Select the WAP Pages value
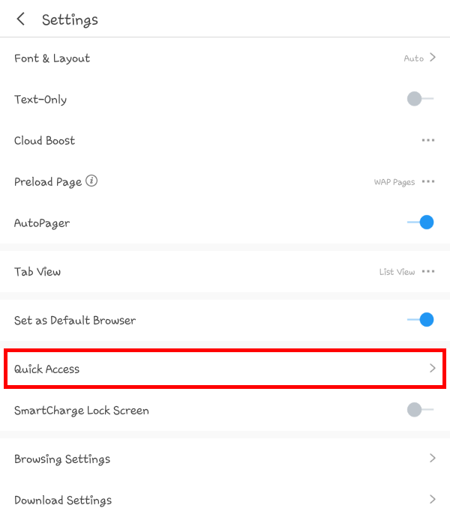Screen dimensions: 450x517 (394, 182)
